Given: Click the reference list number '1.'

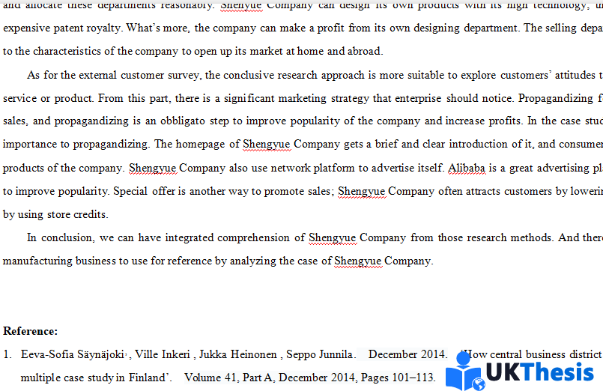Looking at the screenshot, I should click(x=8, y=354).
